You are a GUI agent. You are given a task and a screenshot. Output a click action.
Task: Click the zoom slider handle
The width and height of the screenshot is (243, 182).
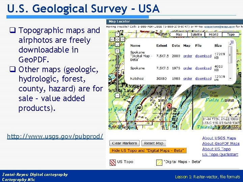coord(118,66)
